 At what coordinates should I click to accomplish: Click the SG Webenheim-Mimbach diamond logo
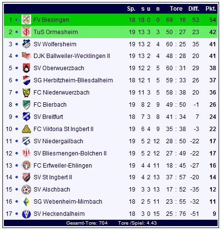[x=26, y=202]
